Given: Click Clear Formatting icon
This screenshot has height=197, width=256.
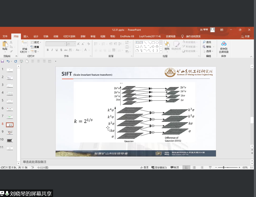Looking at the screenshot, I should coord(89,44).
